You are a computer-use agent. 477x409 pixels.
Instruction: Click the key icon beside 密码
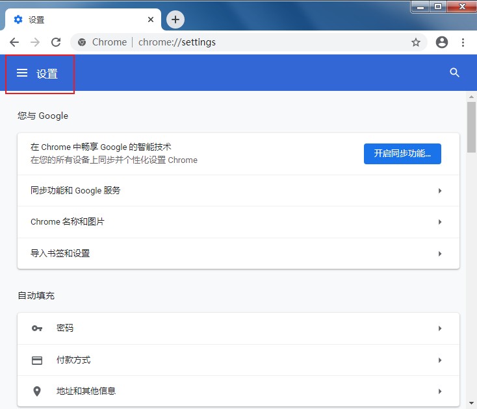(37, 328)
